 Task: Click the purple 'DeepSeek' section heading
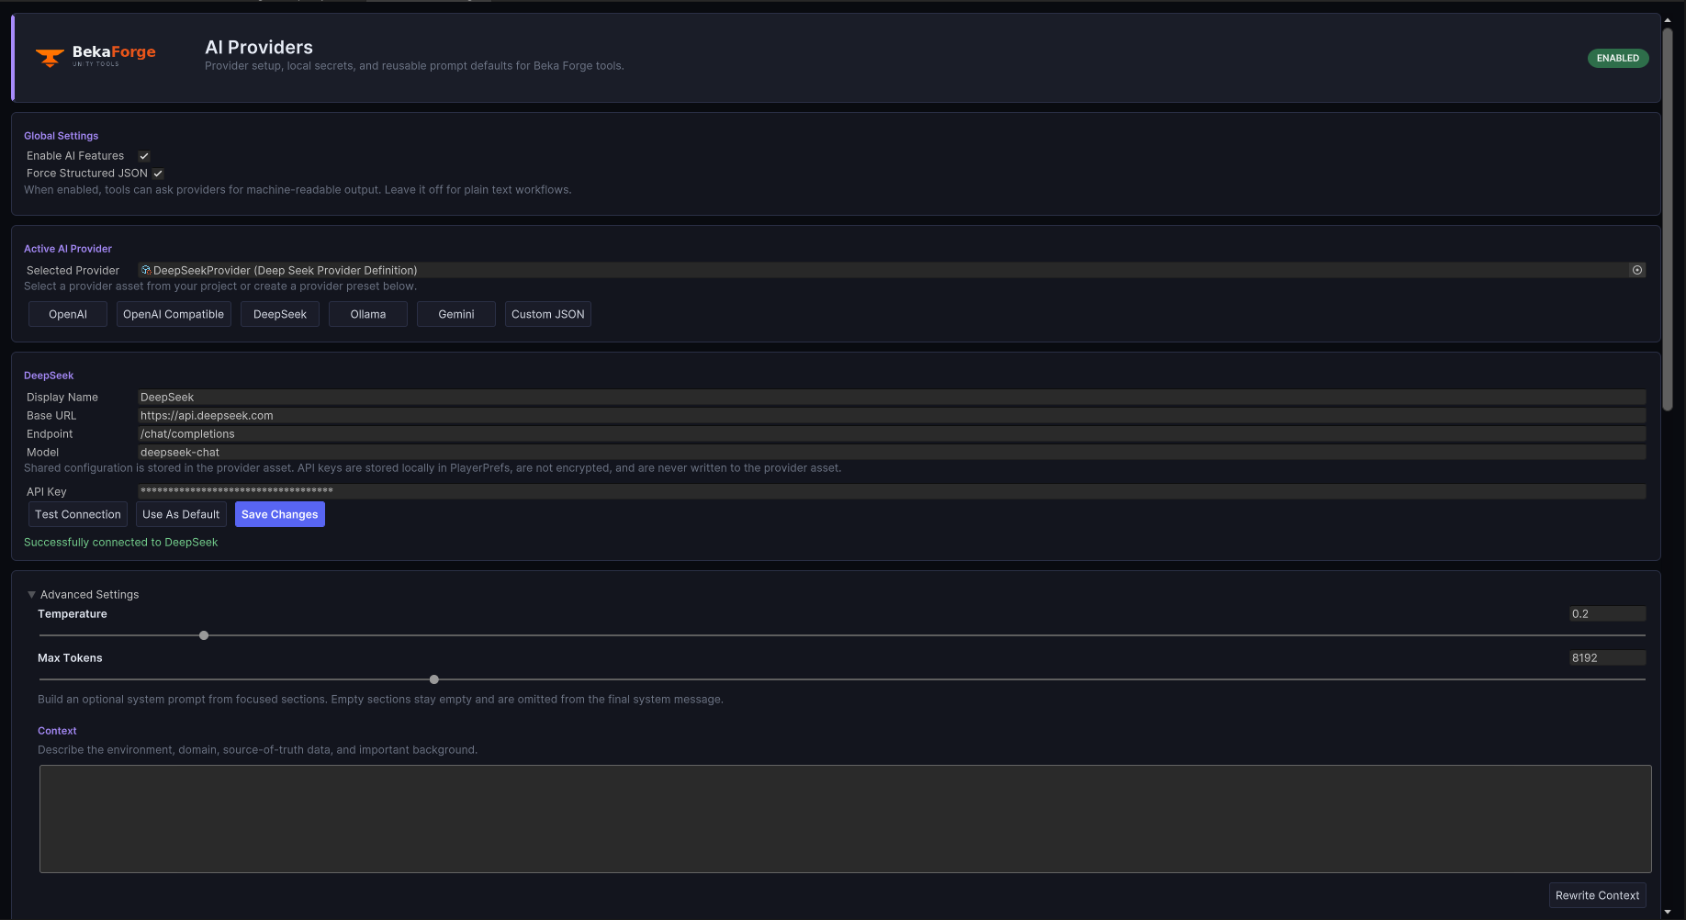[49, 376]
